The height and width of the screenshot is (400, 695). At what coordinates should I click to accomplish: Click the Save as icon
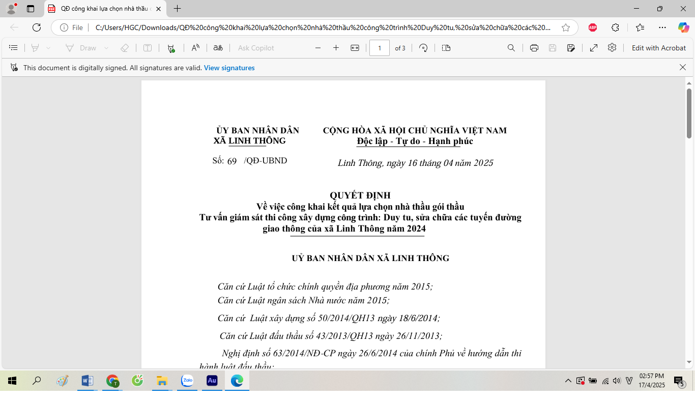(571, 48)
